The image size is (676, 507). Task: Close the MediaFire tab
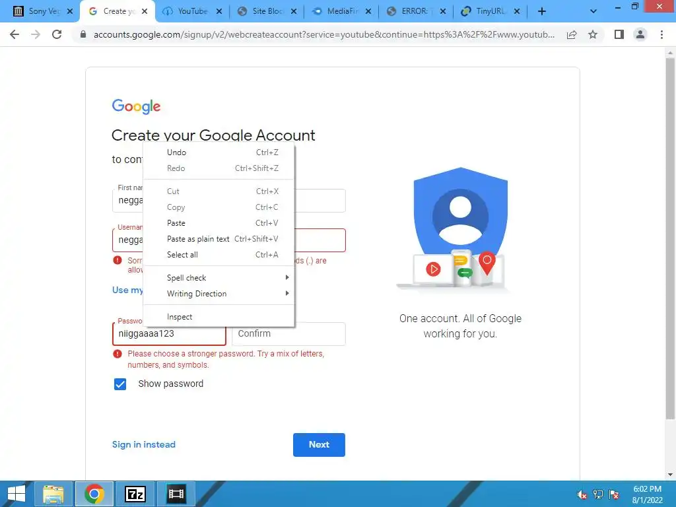point(368,11)
